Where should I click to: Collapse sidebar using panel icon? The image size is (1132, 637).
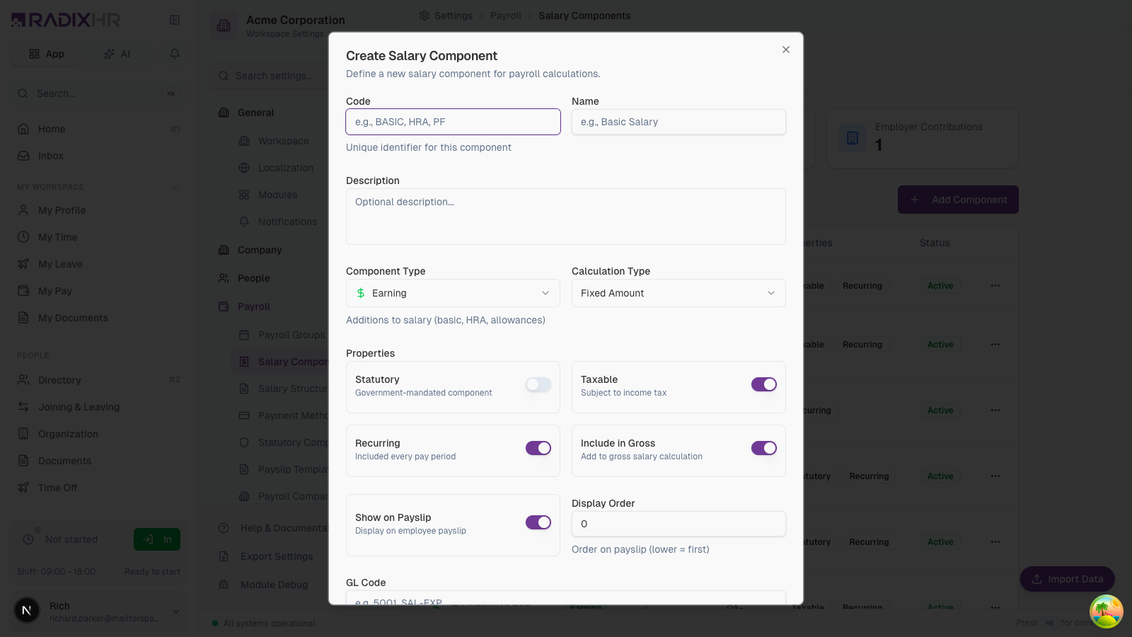coord(175,20)
